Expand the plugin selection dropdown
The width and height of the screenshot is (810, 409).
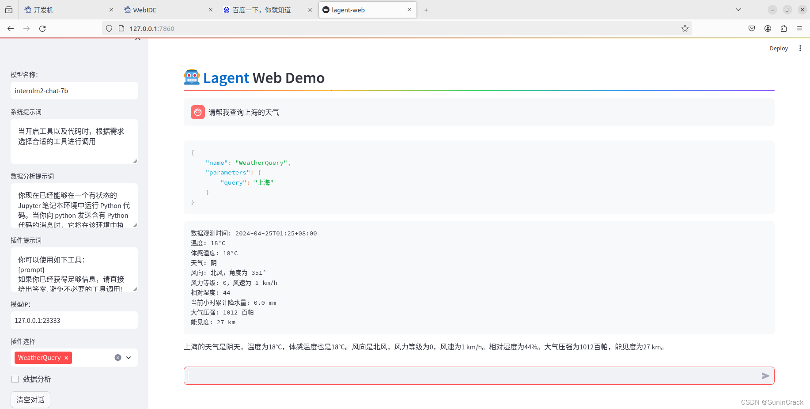click(x=129, y=358)
